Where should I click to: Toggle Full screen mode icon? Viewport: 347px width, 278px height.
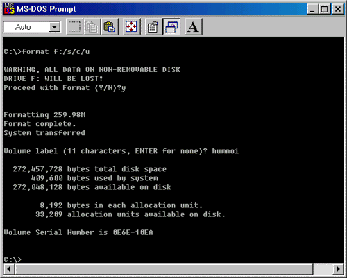[x=131, y=27]
